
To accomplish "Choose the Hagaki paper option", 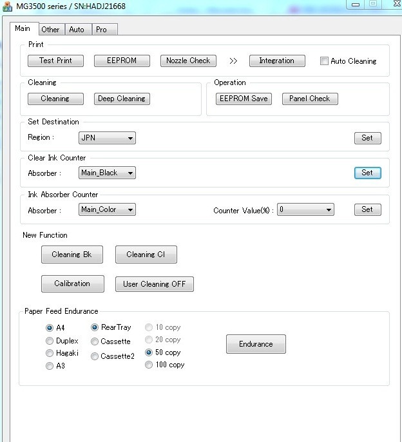I will click(x=50, y=353).
